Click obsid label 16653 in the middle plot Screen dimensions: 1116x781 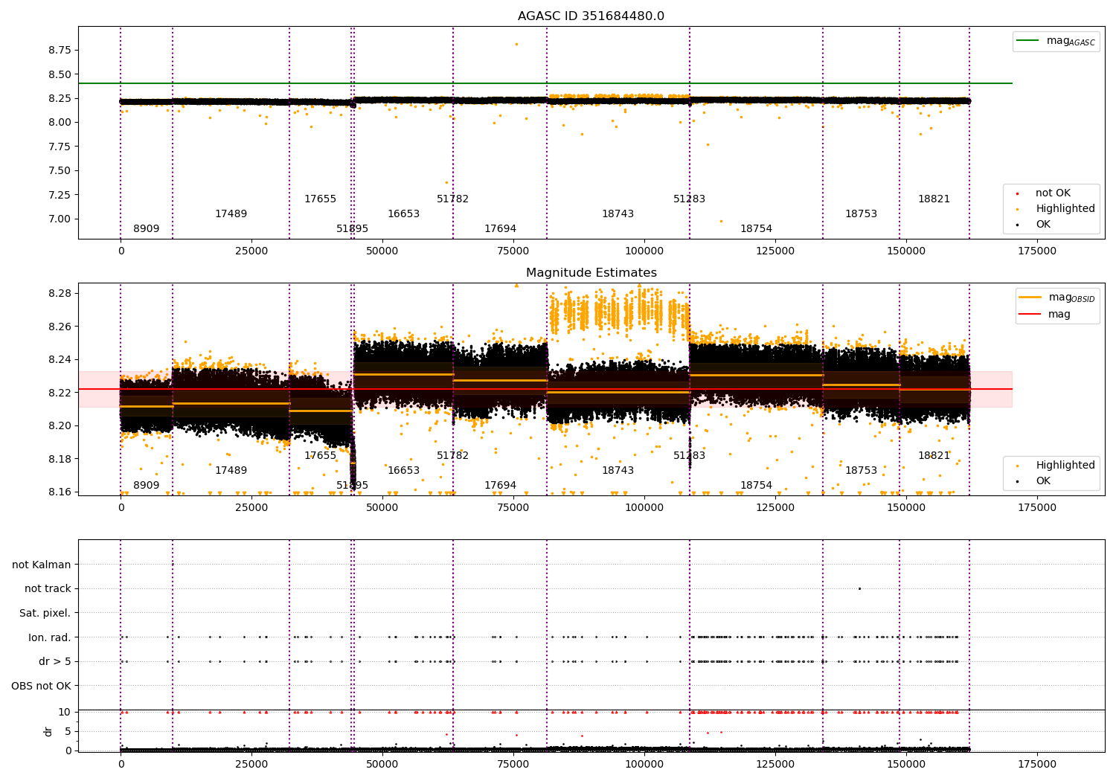(404, 471)
